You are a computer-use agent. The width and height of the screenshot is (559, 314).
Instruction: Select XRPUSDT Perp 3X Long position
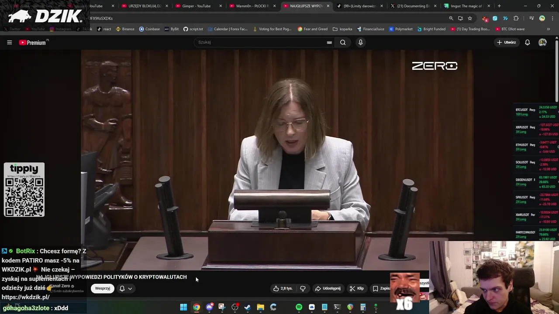[x=536, y=130]
